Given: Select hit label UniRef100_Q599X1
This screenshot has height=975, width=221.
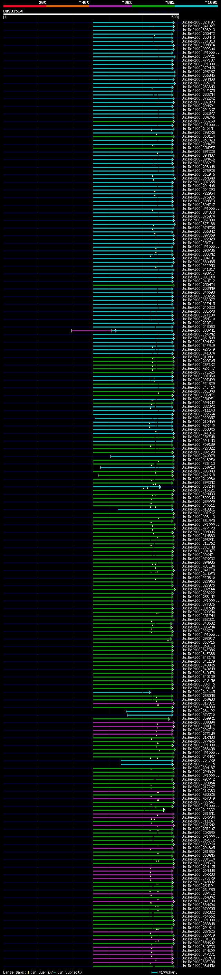Looking at the screenshot, I should [198, 718].
